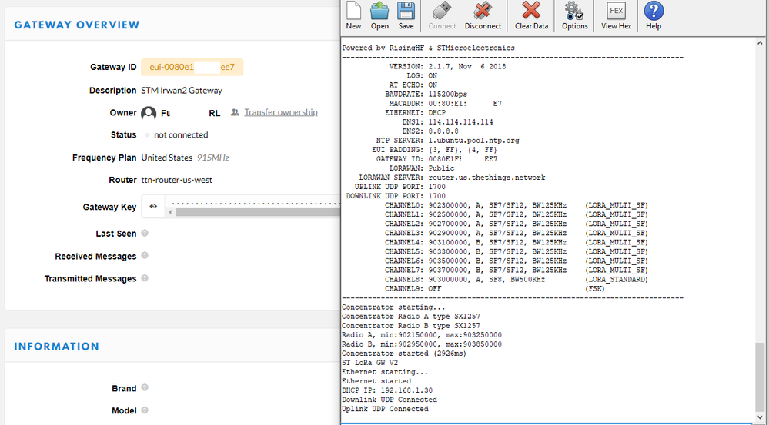Image resolution: width=769 pixels, height=425 pixels.
Task: Click the terminal vertical scrollbar thumb
Action: point(760,376)
